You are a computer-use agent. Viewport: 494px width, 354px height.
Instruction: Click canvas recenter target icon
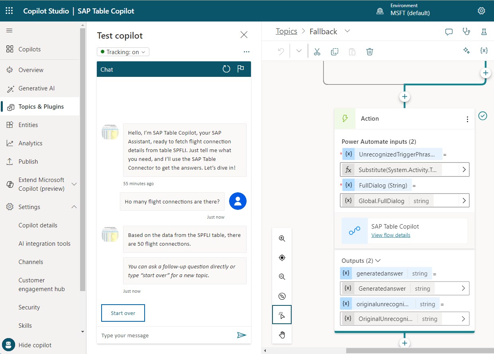(282, 258)
